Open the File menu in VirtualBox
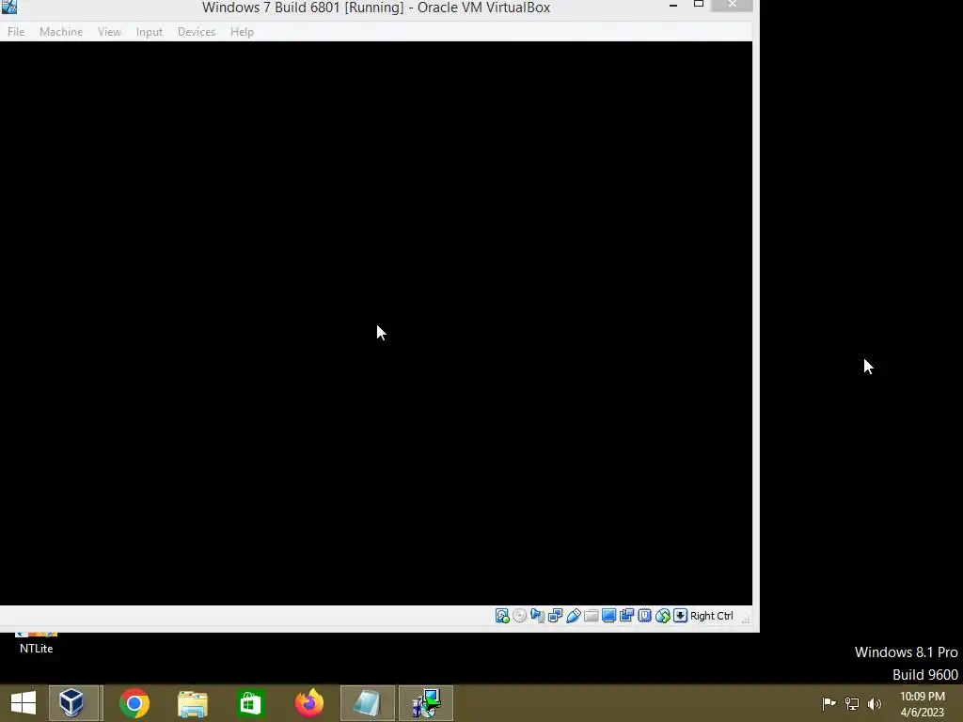The height and width of the screenshot is (722, 963). pyautogui.click(x=16, y=32)
